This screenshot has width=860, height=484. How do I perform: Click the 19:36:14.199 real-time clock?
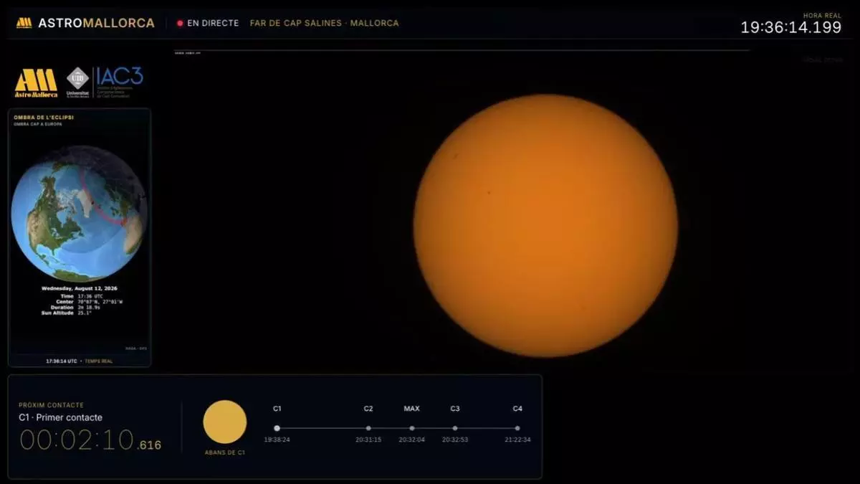791,27
